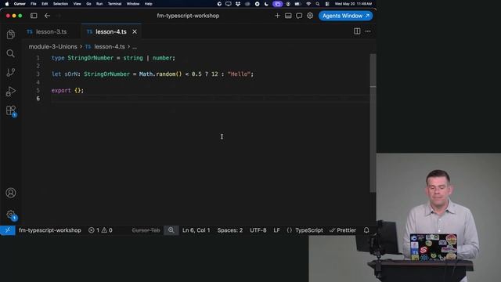Open the Extensions view
Screen dimensions: 501x282
point(10,110)
